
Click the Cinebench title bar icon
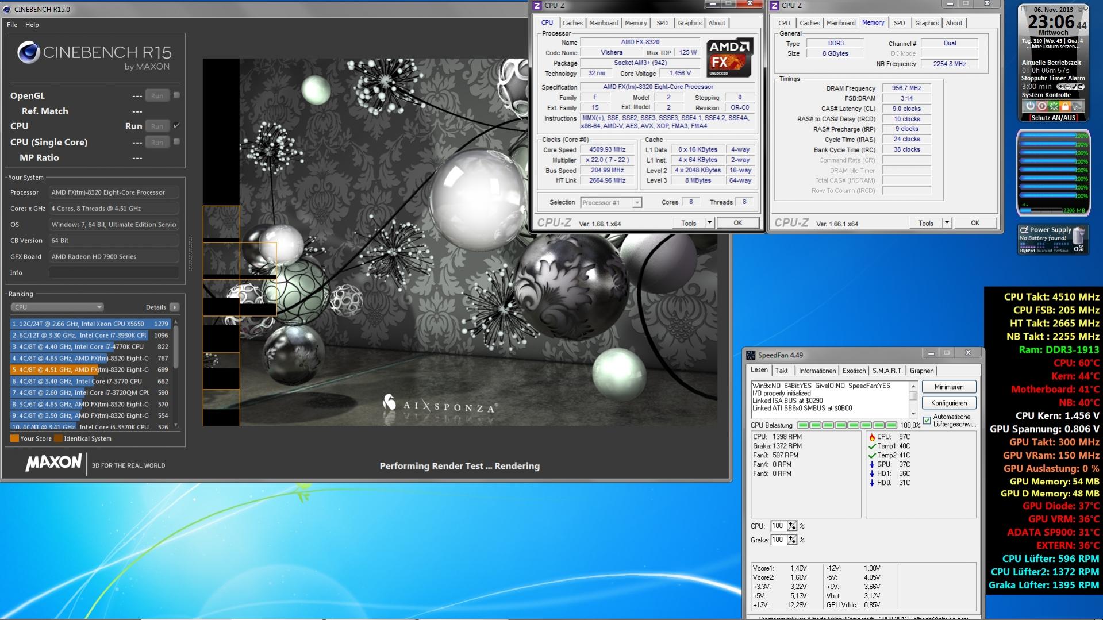tap(7, 9)
